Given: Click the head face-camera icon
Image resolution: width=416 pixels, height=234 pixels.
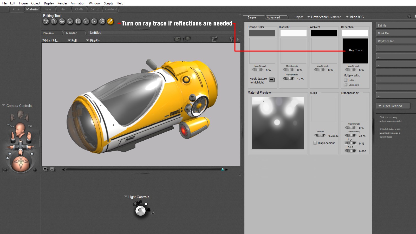Looking at the screenshot, I should 20,114.
